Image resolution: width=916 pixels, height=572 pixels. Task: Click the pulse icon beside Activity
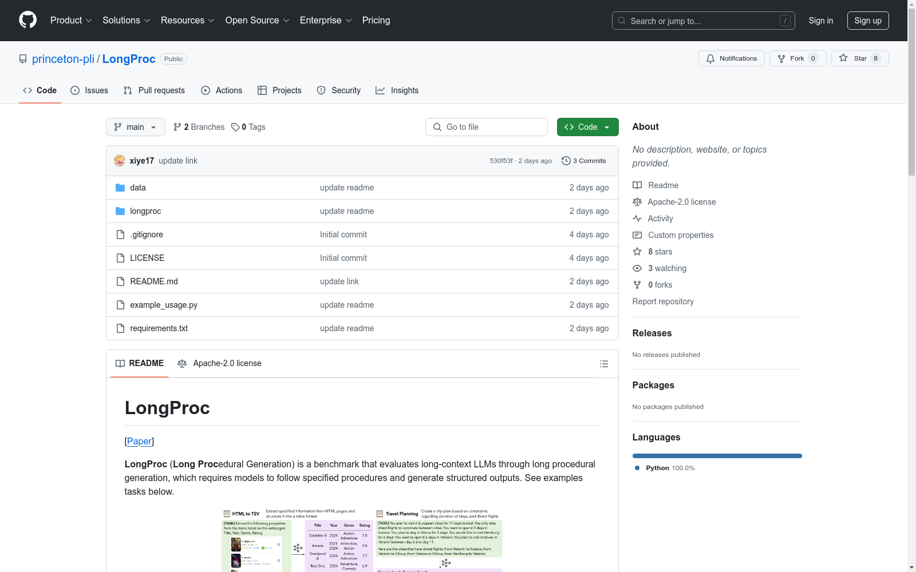(637, 219)
